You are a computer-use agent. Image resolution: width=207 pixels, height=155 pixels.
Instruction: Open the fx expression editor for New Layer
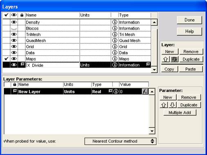pos(145,92)
